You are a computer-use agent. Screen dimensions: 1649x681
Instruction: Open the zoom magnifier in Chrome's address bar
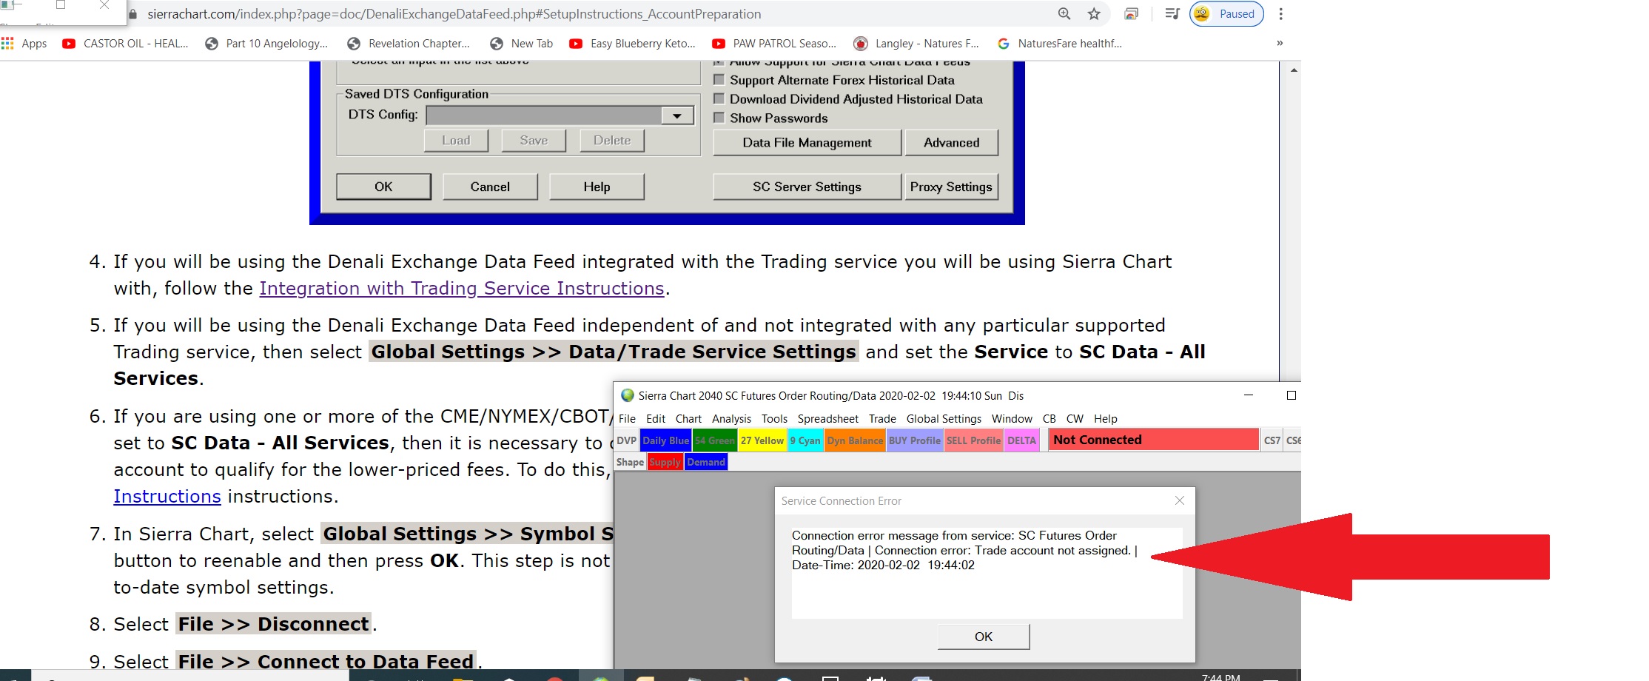pyautogui.click(x=1064, y=13)
